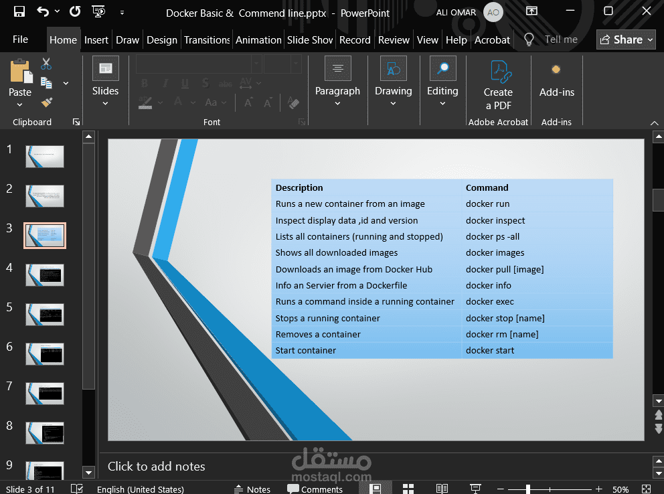Screen dimensions: 664x494
Task: Open the undo history dropdown arrow
Action: (x=57, y=12)
